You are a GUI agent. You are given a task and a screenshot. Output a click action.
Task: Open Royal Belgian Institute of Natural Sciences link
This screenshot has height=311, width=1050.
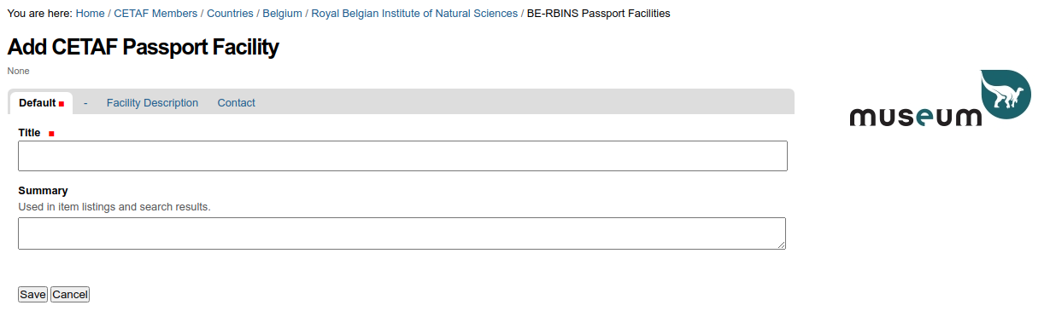pyautogui.click(x=414, y=14)
